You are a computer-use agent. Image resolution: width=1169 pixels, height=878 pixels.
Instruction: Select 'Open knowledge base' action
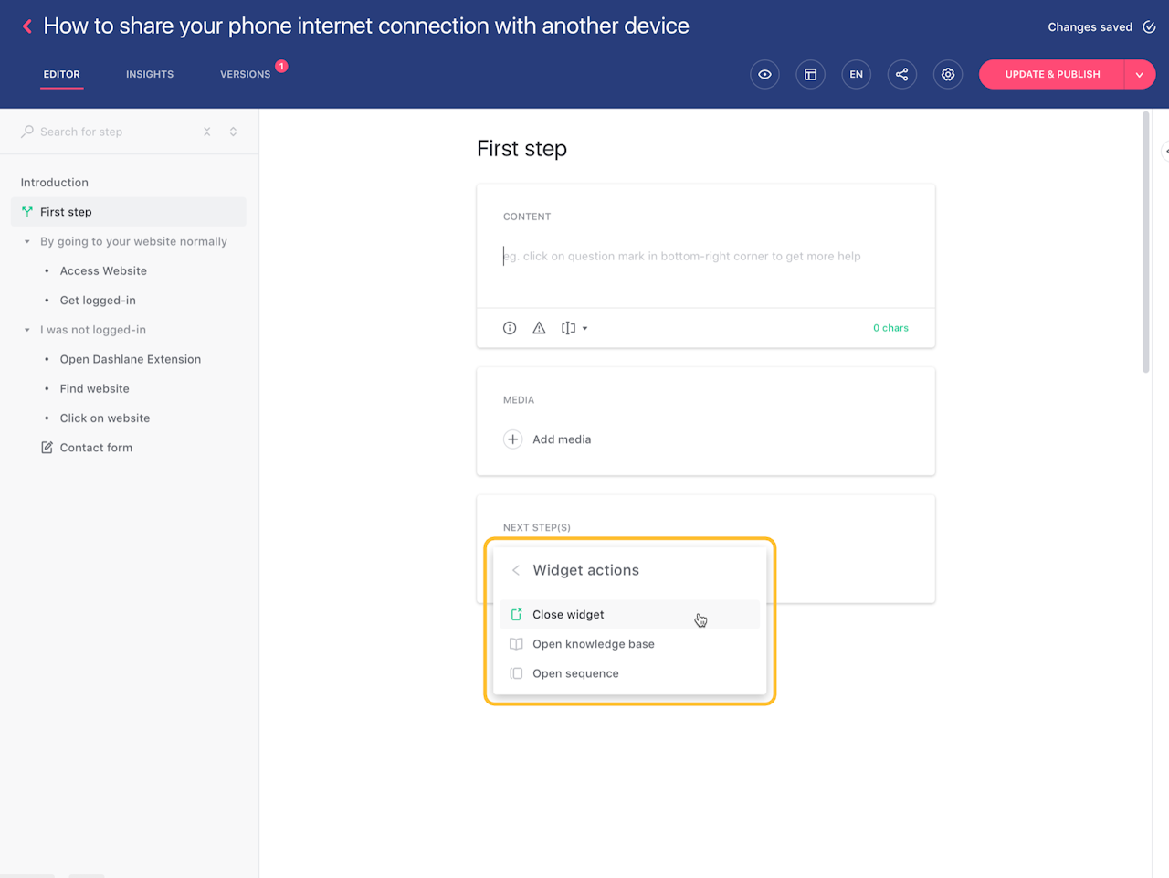(594, 644)
